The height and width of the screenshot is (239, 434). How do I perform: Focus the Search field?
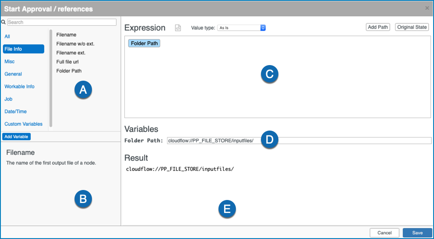point(62,22)
